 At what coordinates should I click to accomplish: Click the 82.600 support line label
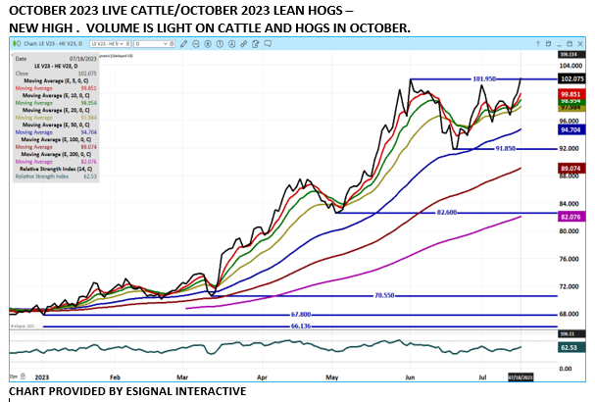tap(449, 212)
